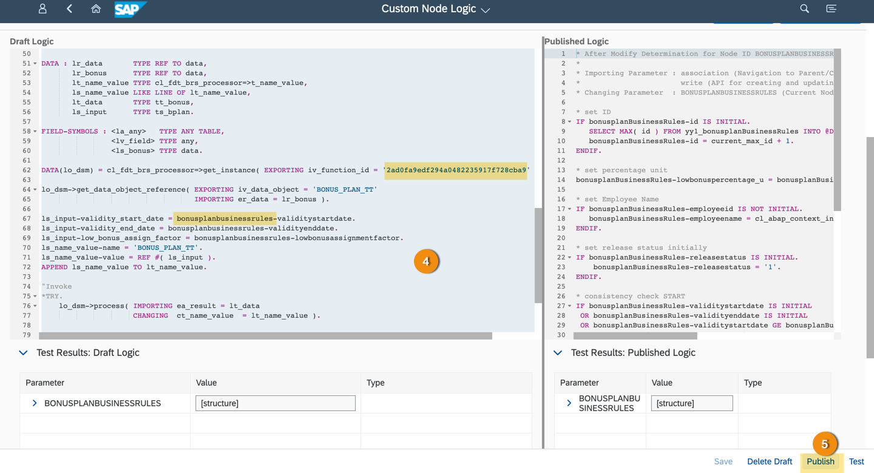This screenshot has height=473, width=874.
Task: Click the published editor horizontal scrollbar
Action: 635,335
